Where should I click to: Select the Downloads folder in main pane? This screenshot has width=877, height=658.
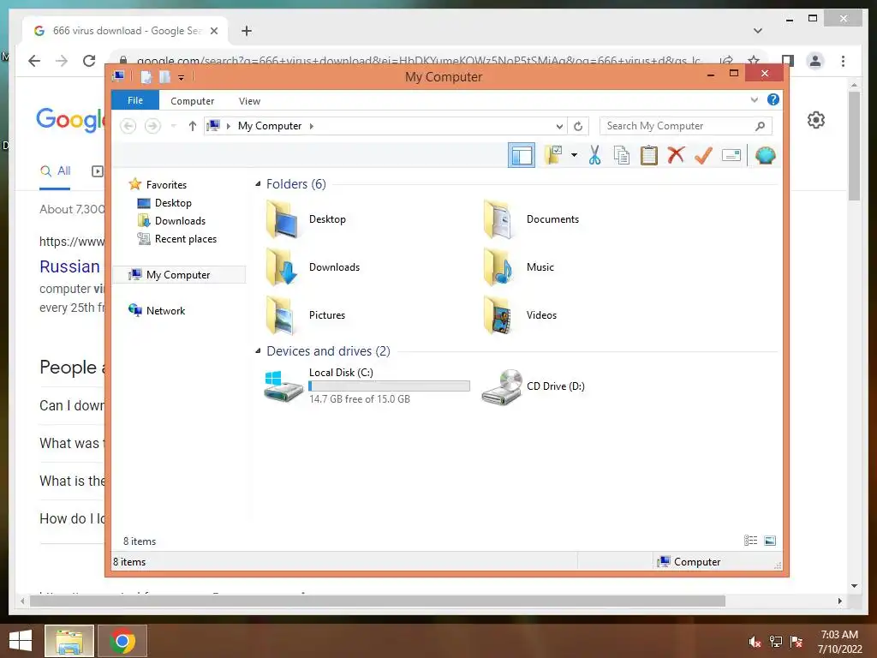[313, 267]
